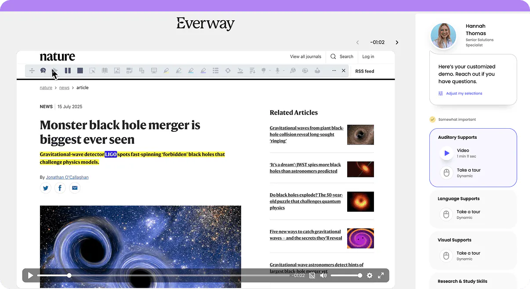Enable the screen masking monitor icon
This screenshot has height=289, width=530.
tap(154, 71)
